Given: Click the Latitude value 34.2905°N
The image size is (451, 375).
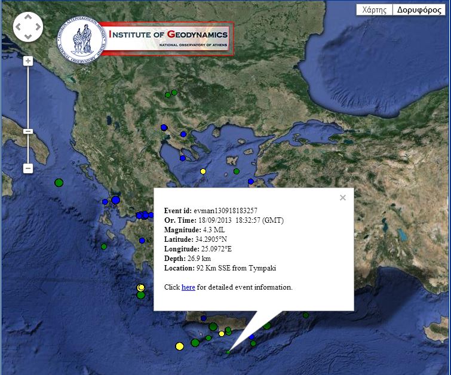Looking at the screenshot, I should (211, 239).
